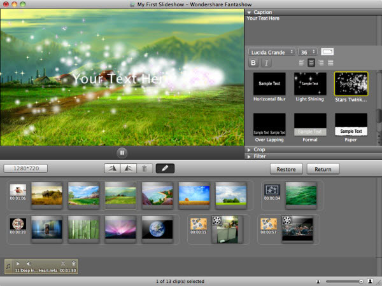
Task: Select the 00:01:06 theme icon
Action: point(18,189)
